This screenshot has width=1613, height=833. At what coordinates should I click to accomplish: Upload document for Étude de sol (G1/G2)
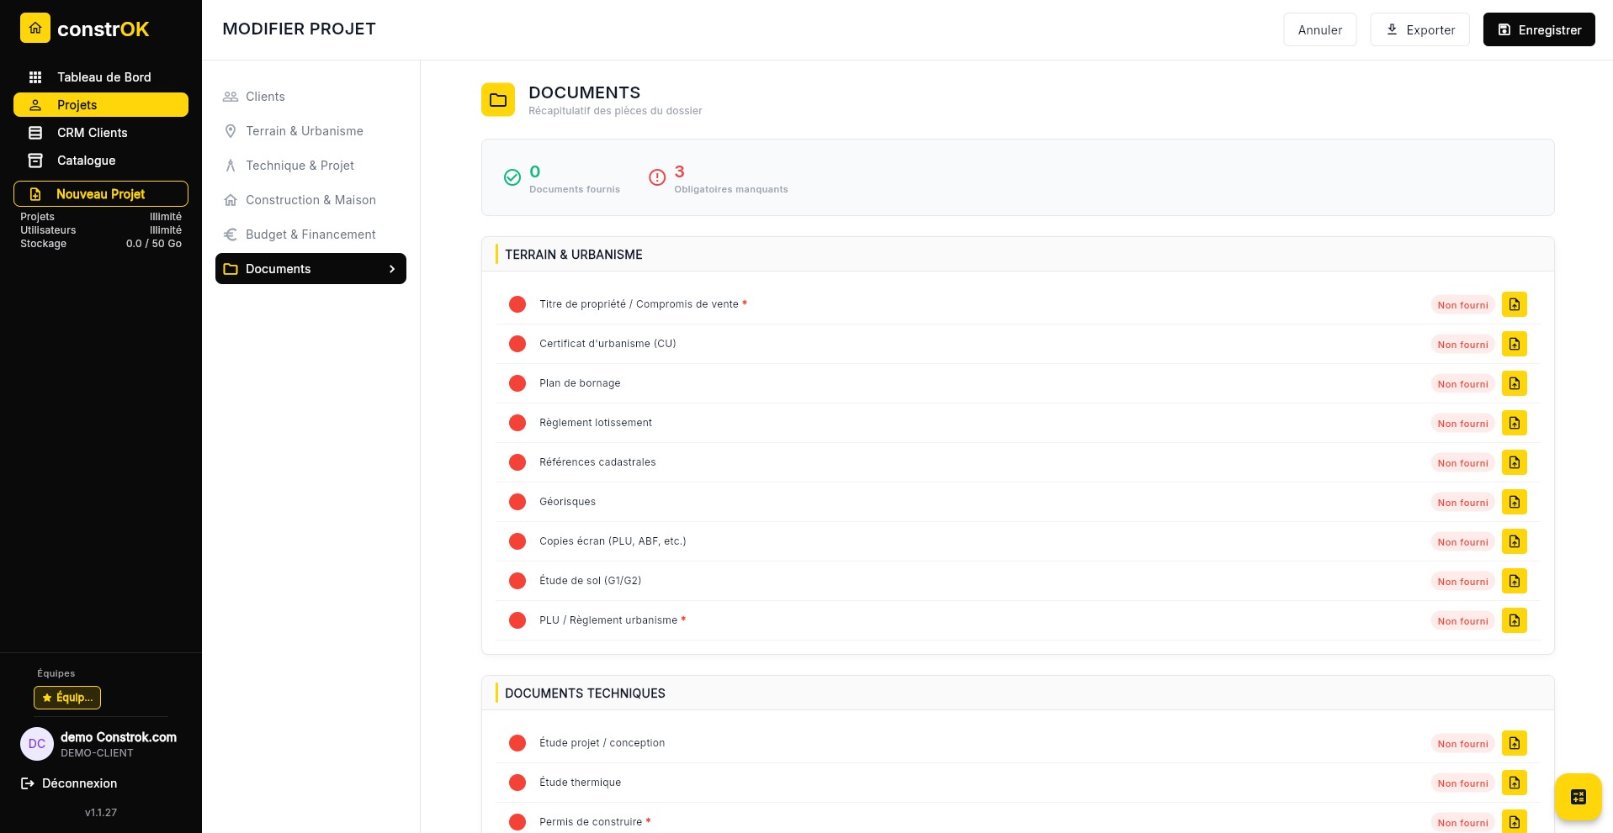1514,581
